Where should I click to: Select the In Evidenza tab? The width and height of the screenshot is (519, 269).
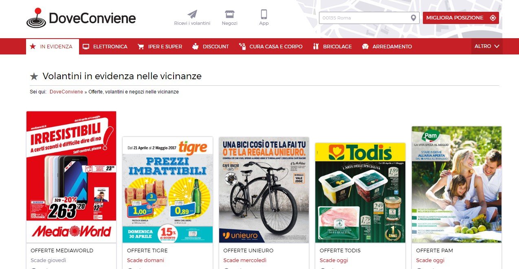(52, 47)
